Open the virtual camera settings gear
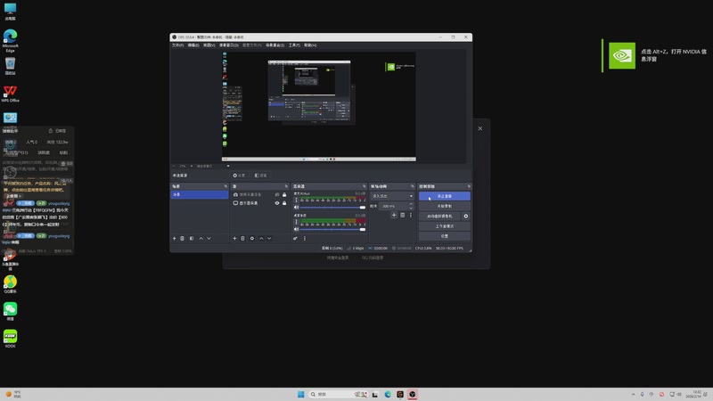 (465, 216)
